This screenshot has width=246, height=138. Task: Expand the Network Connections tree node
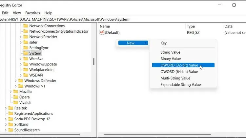click(x=21, y=26)
